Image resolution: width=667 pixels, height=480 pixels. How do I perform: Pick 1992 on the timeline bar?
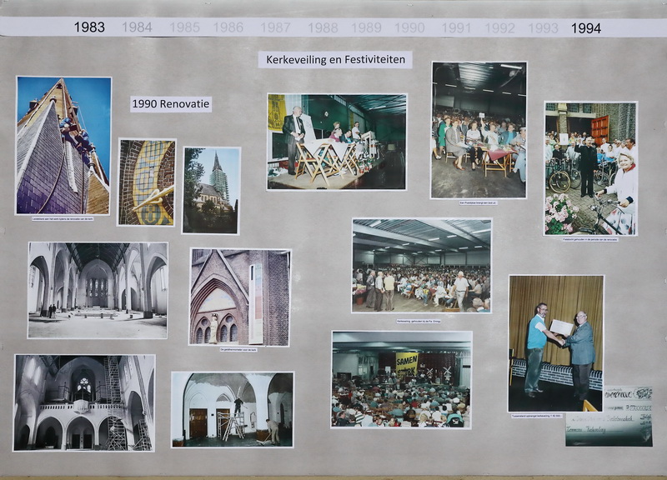[x=499, y=27]
